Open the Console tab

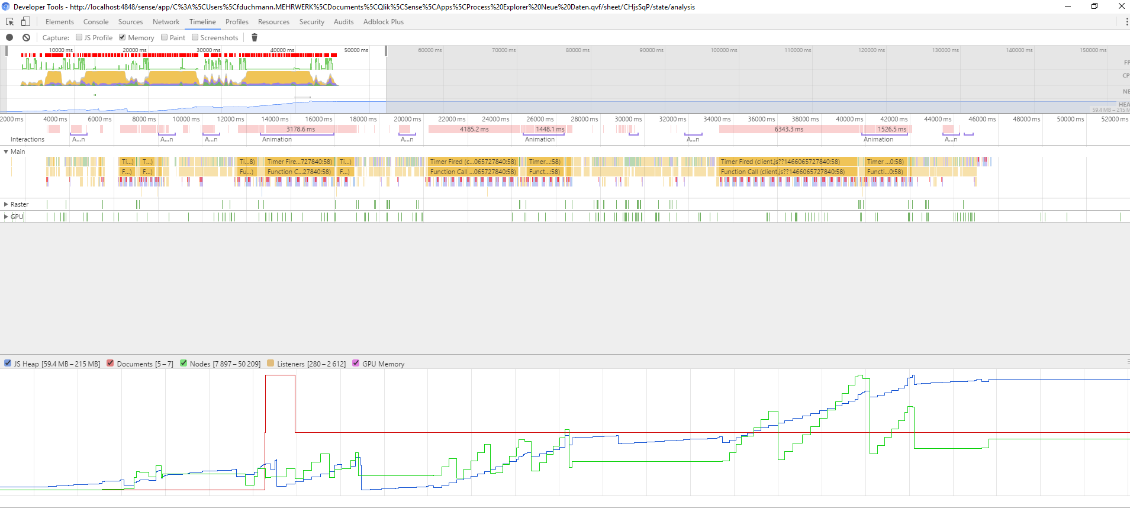click(x=96, y=22)
